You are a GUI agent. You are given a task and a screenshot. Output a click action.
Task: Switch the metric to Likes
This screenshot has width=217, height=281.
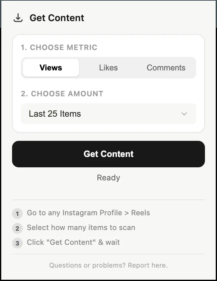click(x=108, y=68)
